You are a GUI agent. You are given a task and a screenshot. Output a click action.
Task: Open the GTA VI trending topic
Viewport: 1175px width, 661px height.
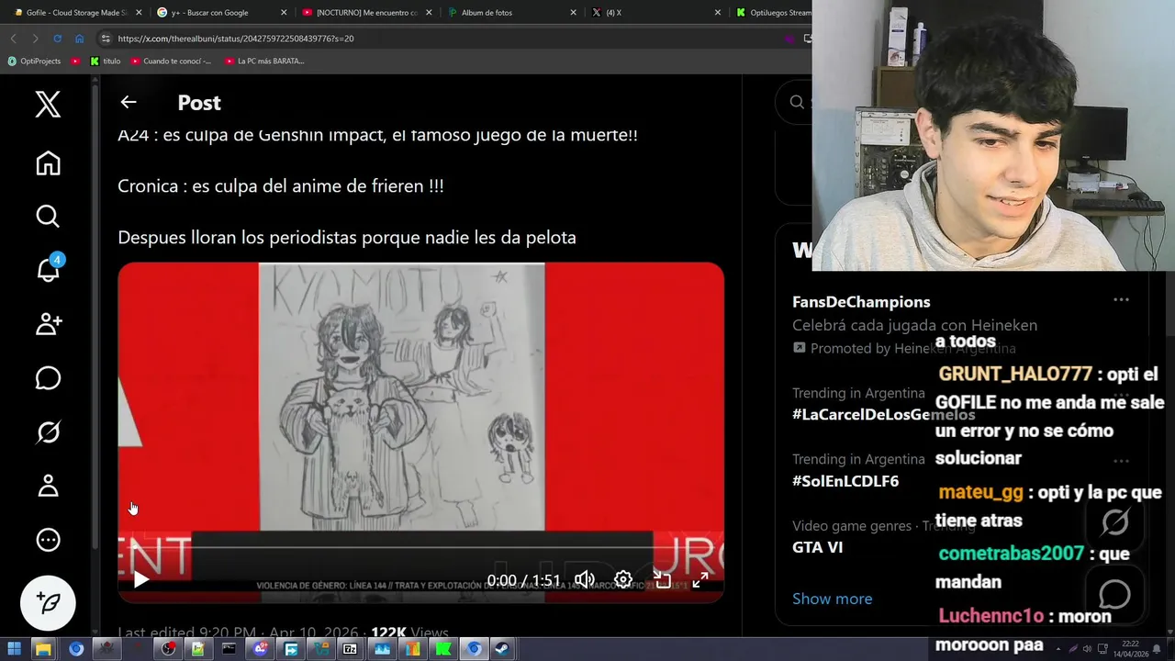[x=817, y=547]
